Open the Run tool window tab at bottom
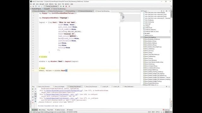 (35, 110)
